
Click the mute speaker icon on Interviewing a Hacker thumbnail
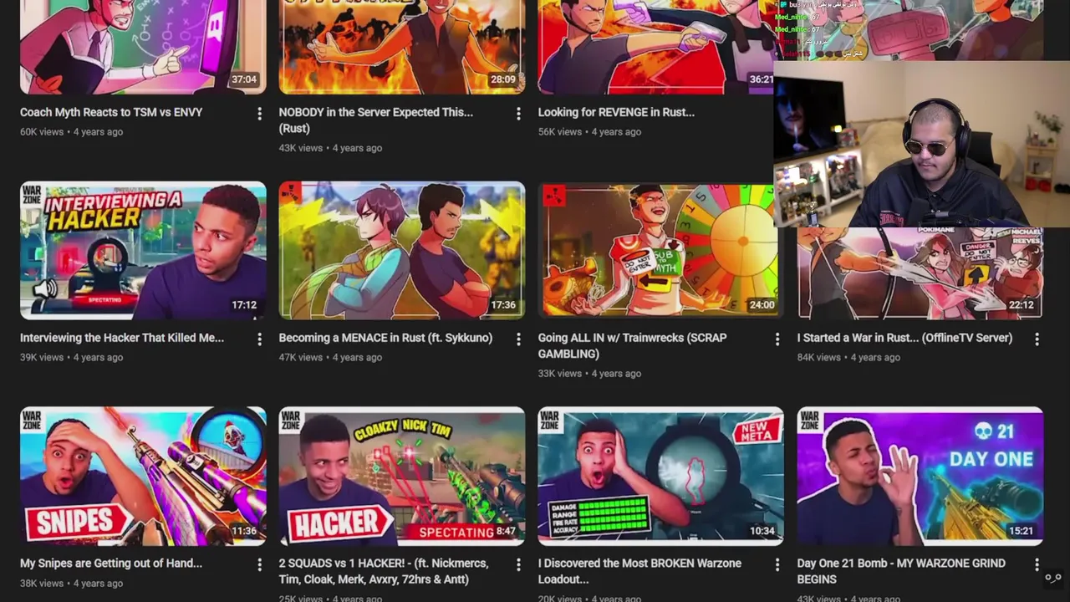click(x=45, y=289)
